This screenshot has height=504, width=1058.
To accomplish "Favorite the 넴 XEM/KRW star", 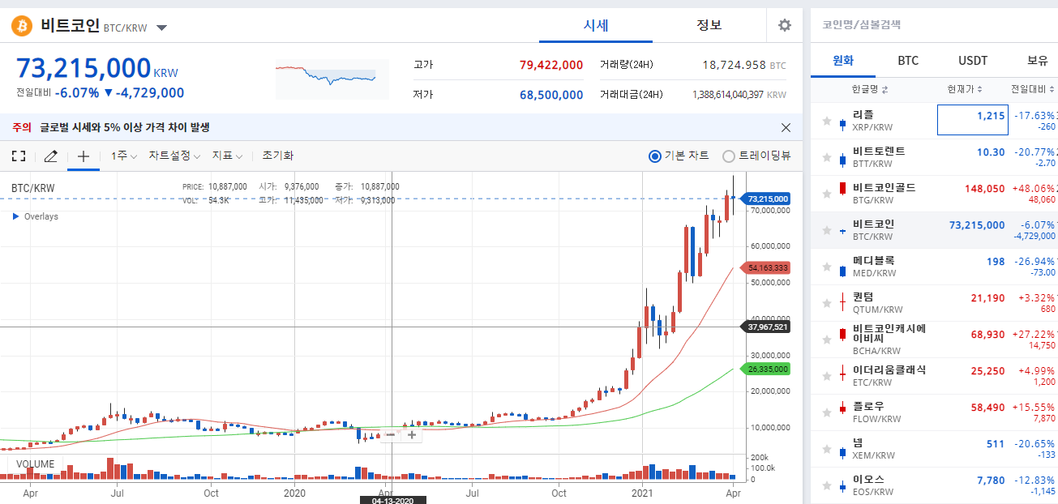I will click(827, 450).
